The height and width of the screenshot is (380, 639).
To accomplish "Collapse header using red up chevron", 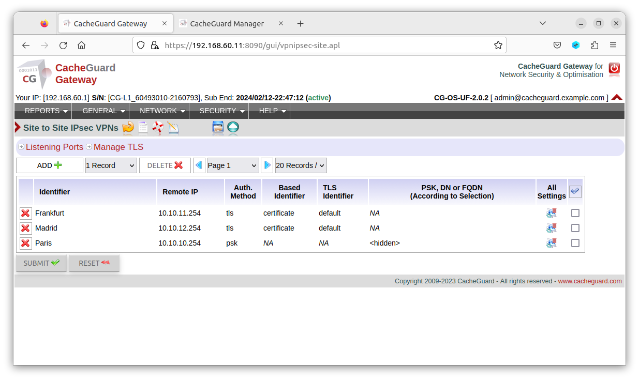I will [617, 97].
